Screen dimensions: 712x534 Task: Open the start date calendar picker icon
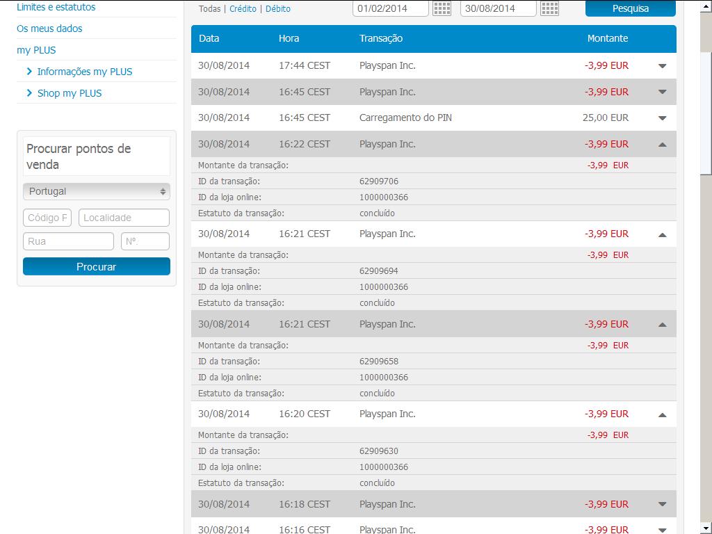click(x=442, y=8)
